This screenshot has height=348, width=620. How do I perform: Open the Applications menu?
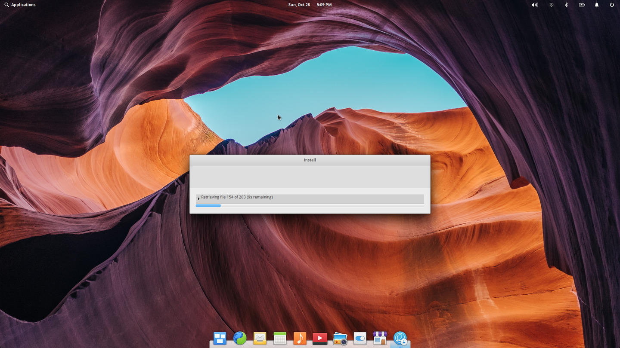(20, 5)
